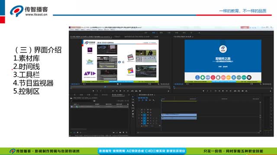
Task: Click the blue Program monitor timecode
Action: pyautogui.click(x=179, y=84)
